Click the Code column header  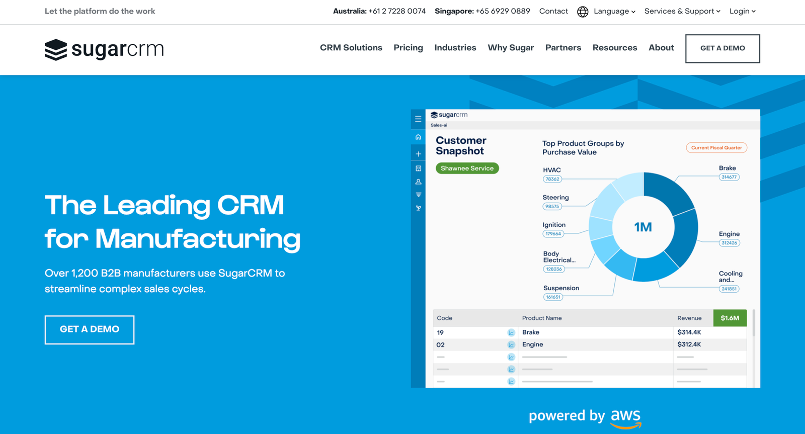pos(445,318)
